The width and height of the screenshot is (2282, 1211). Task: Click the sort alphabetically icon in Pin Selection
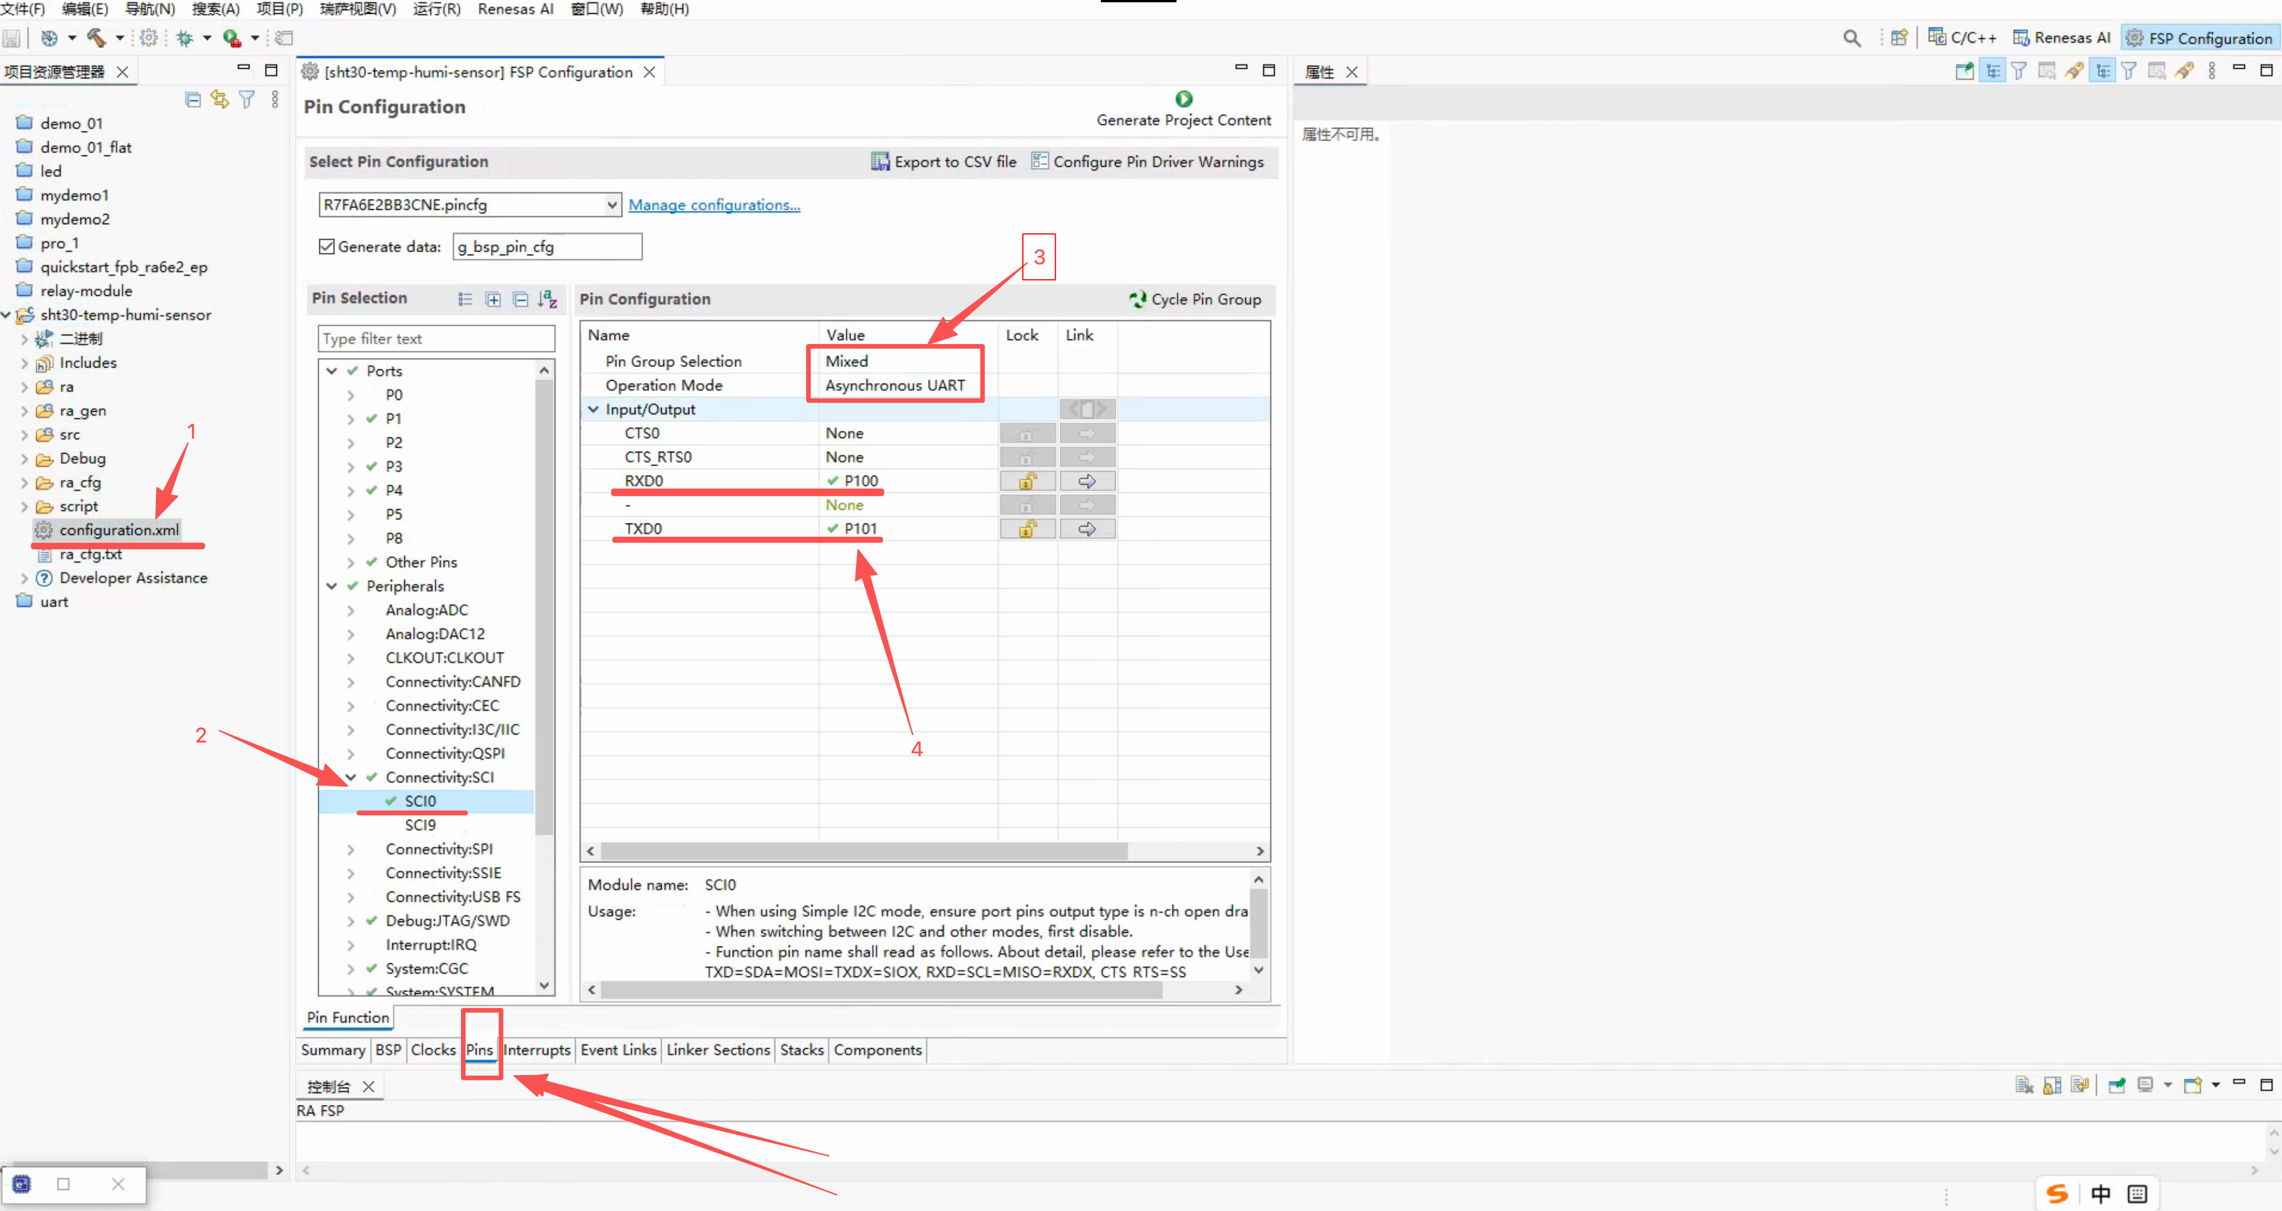coord(548,299)
